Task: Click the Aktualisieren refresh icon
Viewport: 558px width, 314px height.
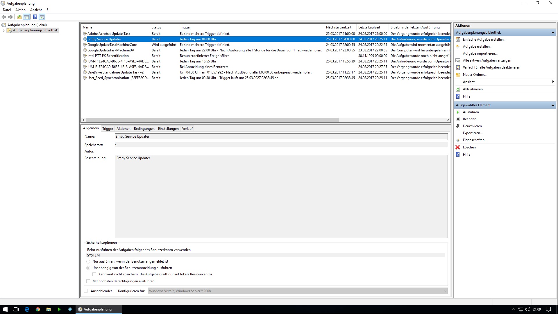Action: click(458, 89)
